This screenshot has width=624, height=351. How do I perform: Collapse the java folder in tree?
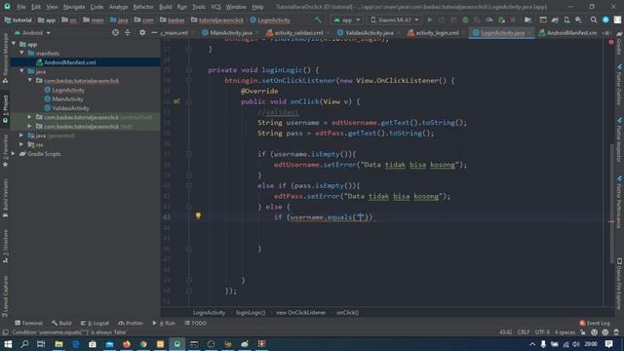[21, 71]
